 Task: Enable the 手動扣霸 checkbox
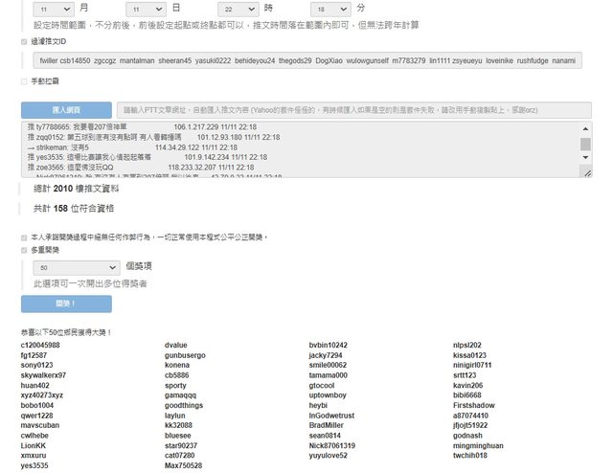point(24,82)
